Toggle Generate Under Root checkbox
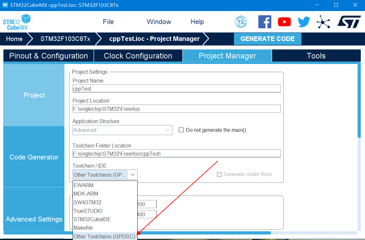Image resolution: width=365 pixels, height=240 pixels. (x=219, y=174)
